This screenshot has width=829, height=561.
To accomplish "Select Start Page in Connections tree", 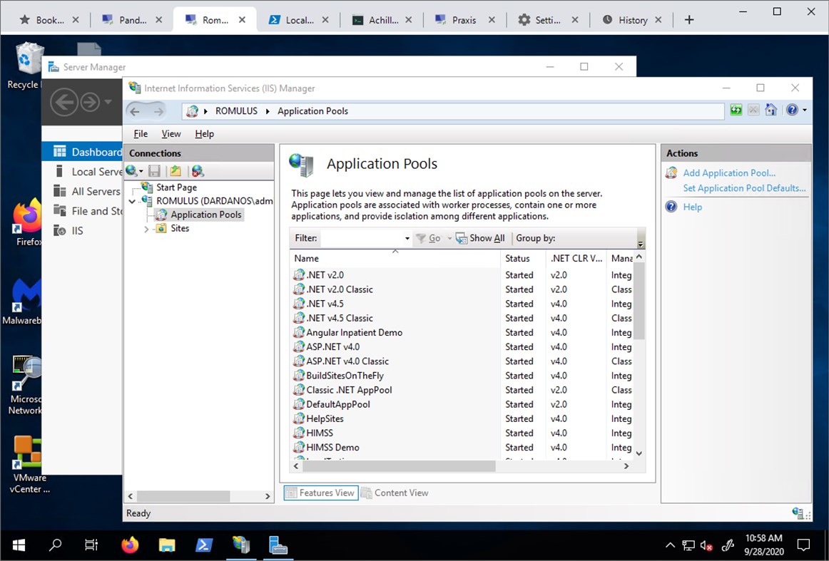I will pos(177,187).
